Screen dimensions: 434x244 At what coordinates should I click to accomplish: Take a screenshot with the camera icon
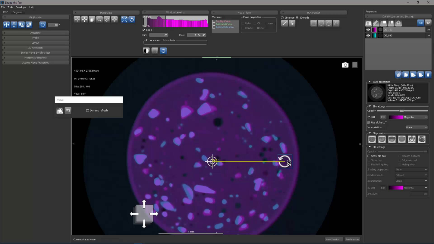345,65
